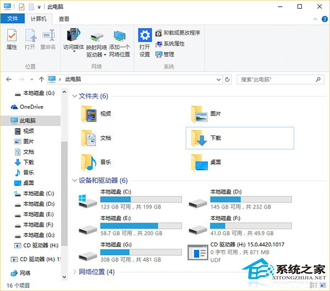
Task: Select 本地磁盘 (D:) in the navigation tree
Action: tap(34, 204)
